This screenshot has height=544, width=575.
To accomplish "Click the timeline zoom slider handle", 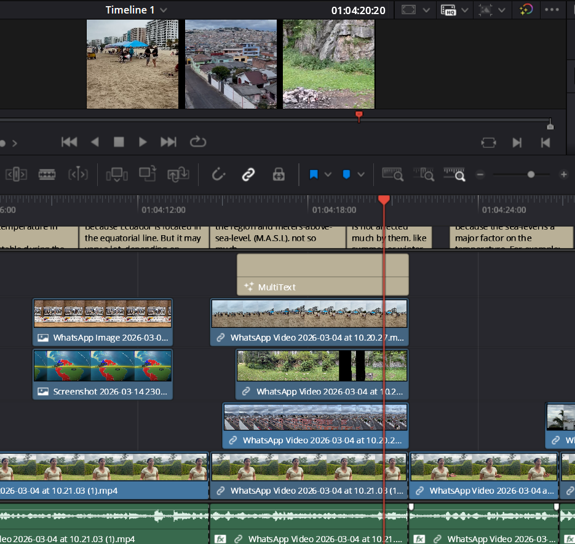I will tap(531, 174).
